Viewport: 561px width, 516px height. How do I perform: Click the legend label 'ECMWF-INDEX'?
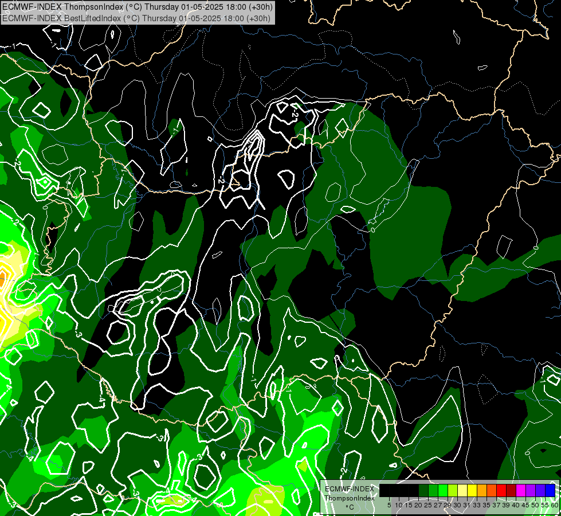349,489
